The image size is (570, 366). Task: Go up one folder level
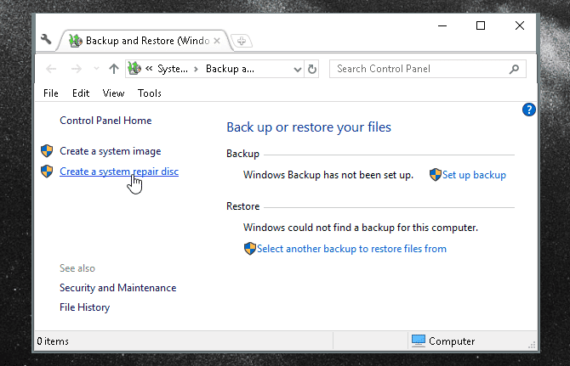114,69
